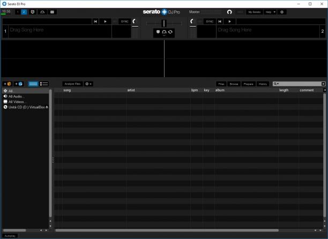Select the All crate

26,91
